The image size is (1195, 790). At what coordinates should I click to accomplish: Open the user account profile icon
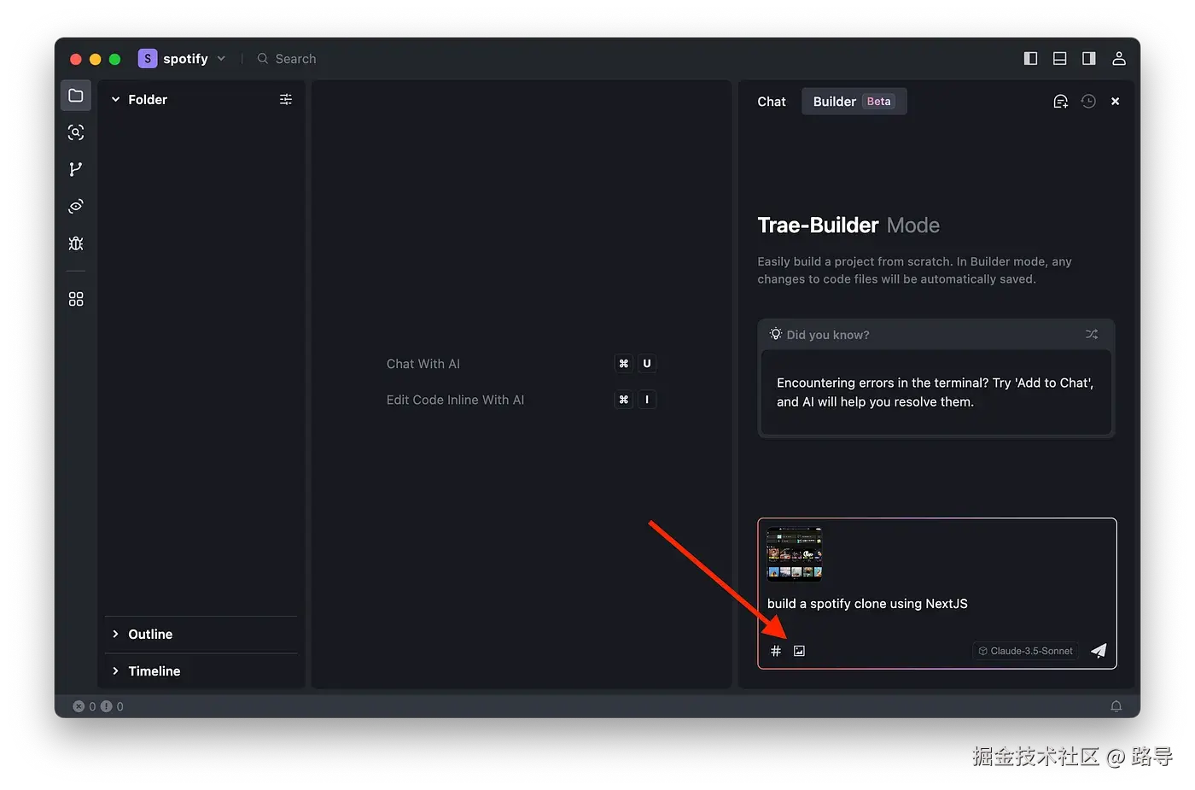(x=1119, y=58)
